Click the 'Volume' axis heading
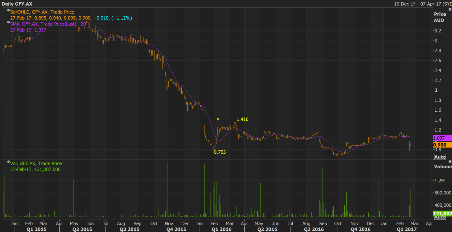Image resolution: width=452 pixels, height=232 pixels. click(x=443, y=167)
